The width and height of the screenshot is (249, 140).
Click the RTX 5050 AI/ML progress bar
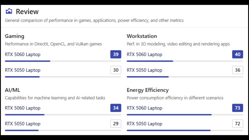click(63, 130)
